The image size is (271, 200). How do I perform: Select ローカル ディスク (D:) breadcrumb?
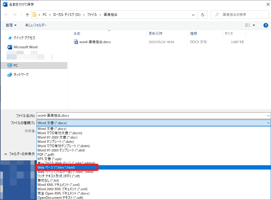(67, 15)
